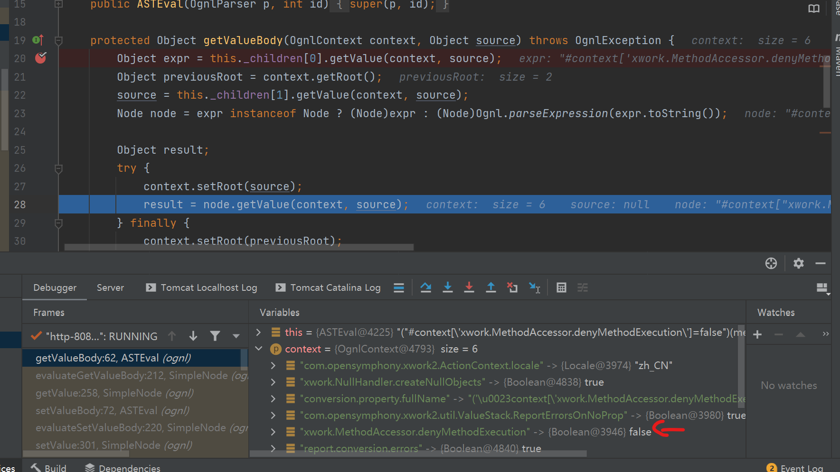The height and width of the screenshot is (472, 840).
Task: Expand the ActionContext.locale entry
Action: [273, 365]
